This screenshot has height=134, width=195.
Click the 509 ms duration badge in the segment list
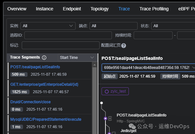19,74
